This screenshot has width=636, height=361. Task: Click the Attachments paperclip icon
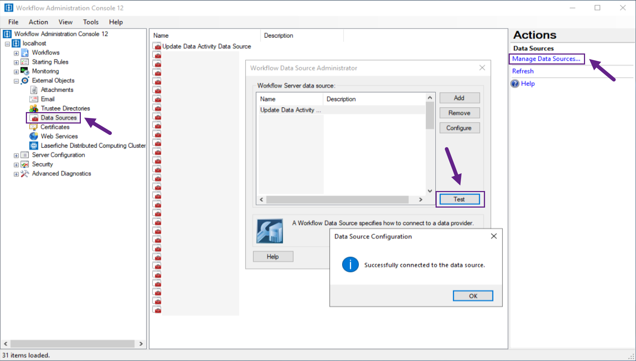point(34,90)
